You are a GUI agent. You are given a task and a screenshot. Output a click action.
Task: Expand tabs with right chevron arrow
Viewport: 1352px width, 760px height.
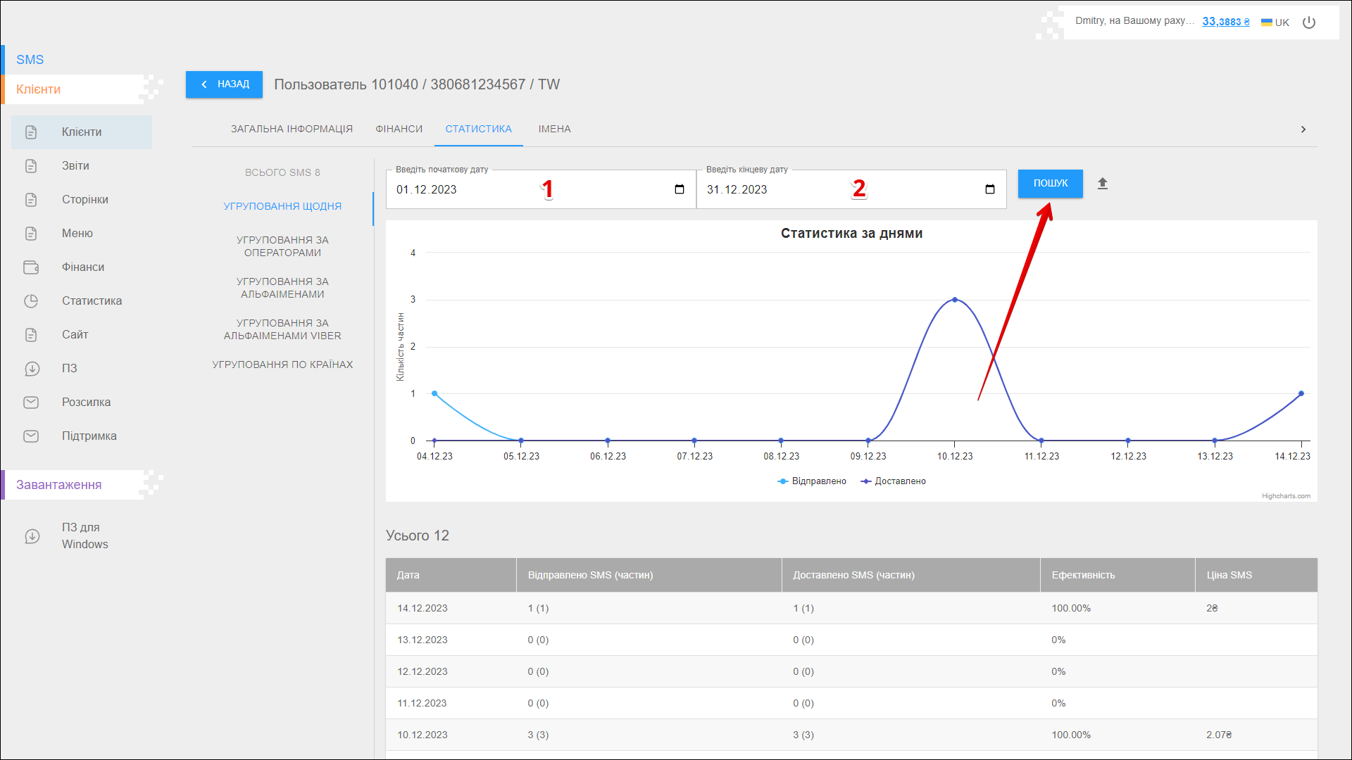1303,129
